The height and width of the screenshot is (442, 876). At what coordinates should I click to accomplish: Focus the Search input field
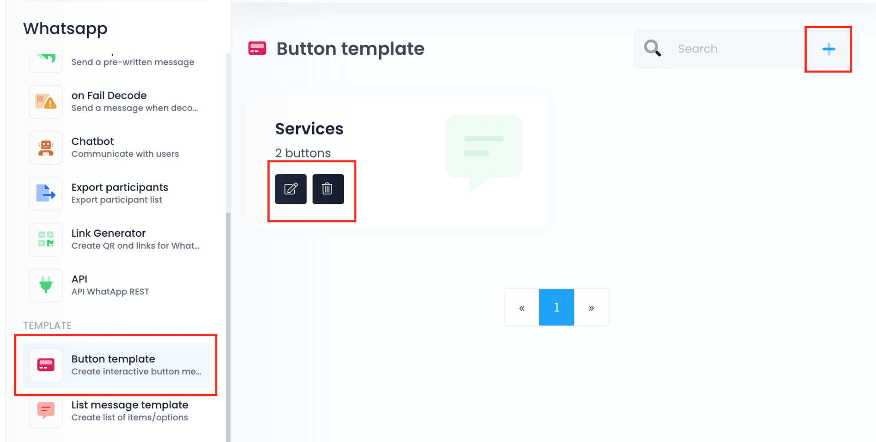[x=735, y=49]
